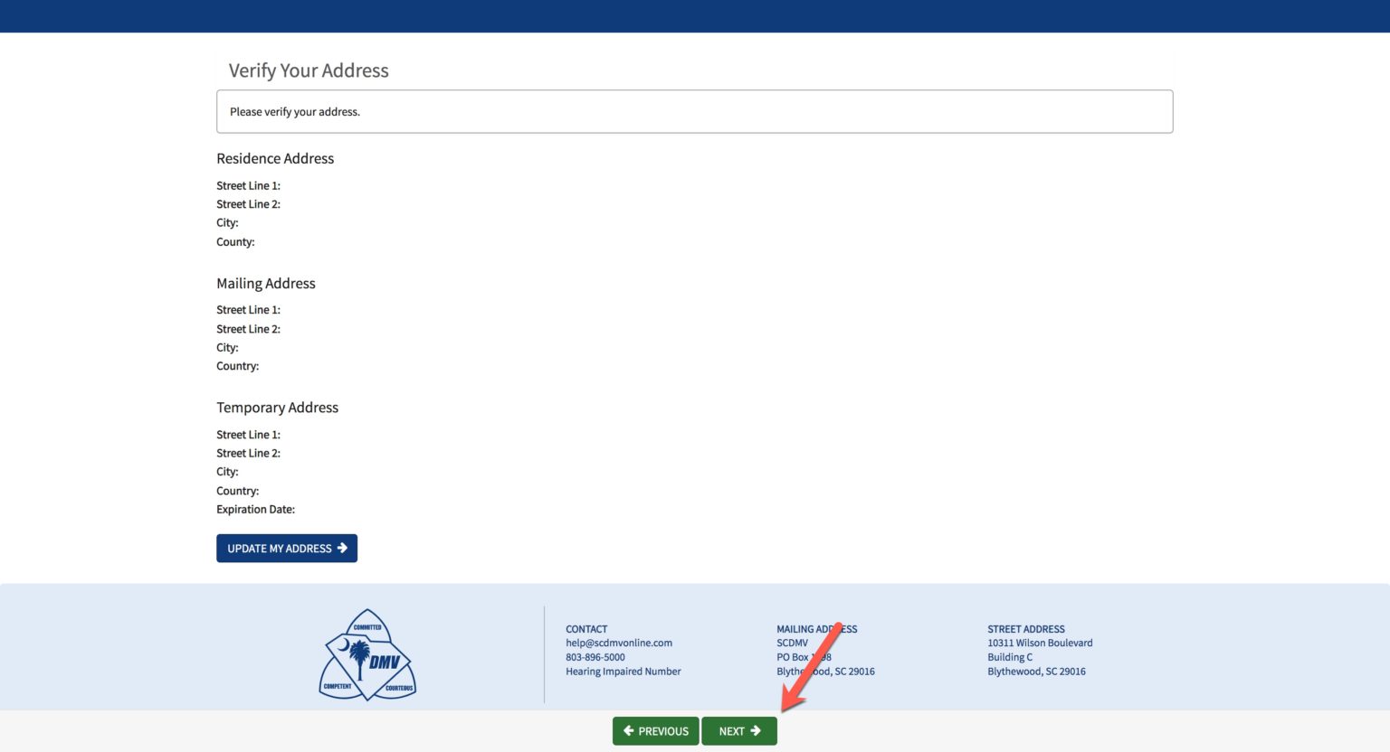1390x752 pixels.
Task: Select the arrow icon inside UPDATE MY ADDRESS
Action: [x=344, y=548]
